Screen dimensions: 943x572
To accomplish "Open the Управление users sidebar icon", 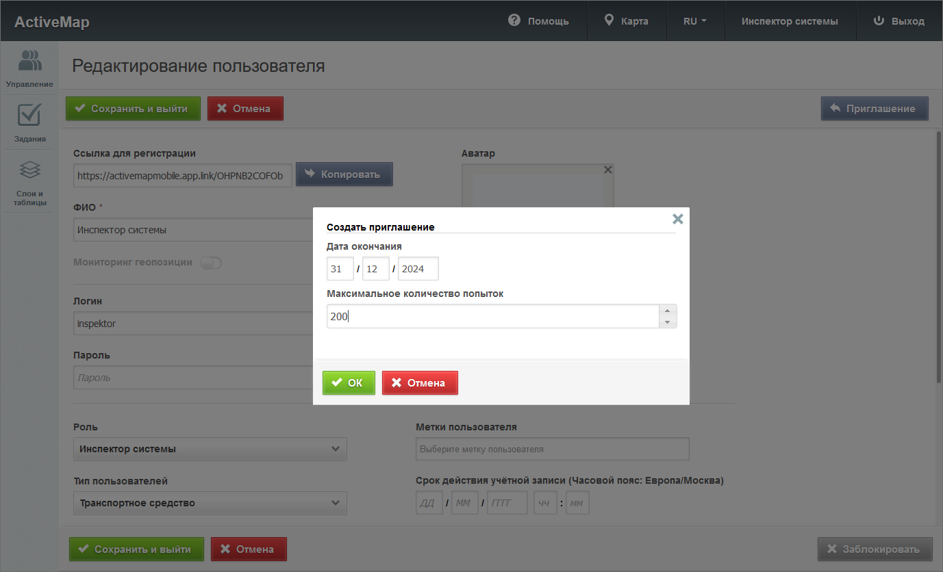I will [x=29, y=61].
